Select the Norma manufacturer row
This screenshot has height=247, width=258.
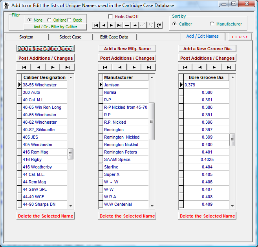click(x=126, y=92)
